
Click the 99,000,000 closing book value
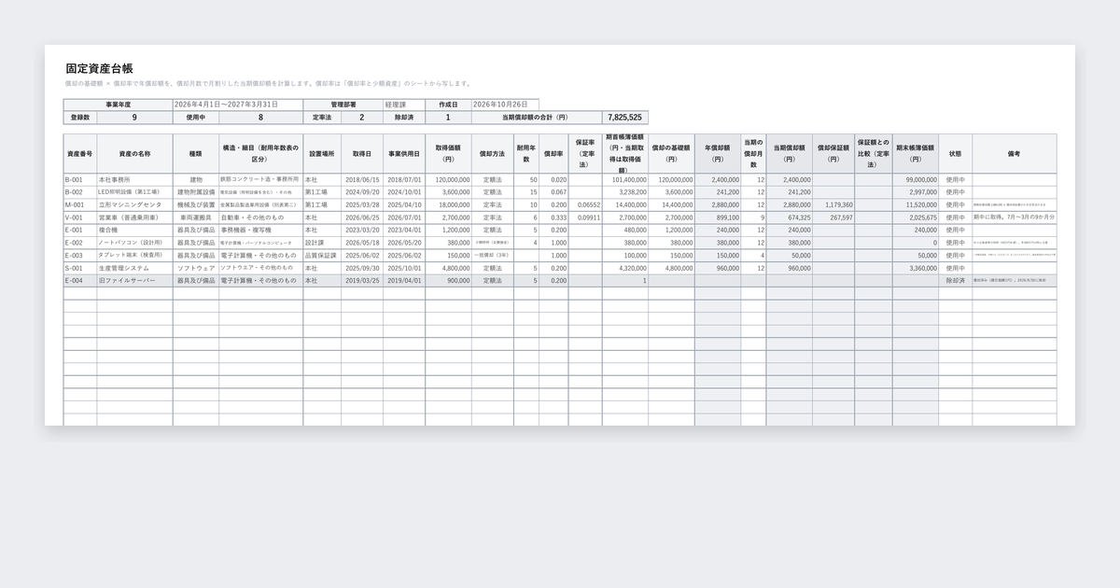[x=916, y=179]
